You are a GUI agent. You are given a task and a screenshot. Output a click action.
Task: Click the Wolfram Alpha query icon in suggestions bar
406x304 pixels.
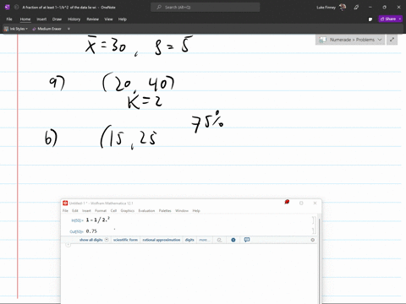click(x=219, y=240)
